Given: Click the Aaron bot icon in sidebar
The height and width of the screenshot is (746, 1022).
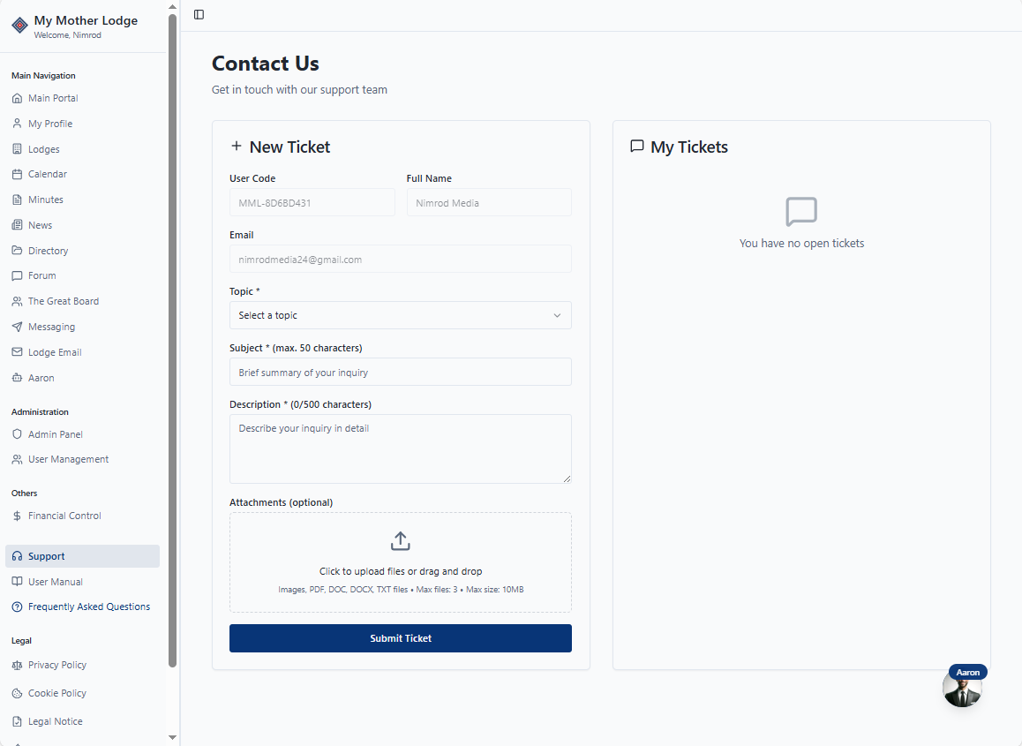Looking at the screenshot, I should [x=17, y=378].
